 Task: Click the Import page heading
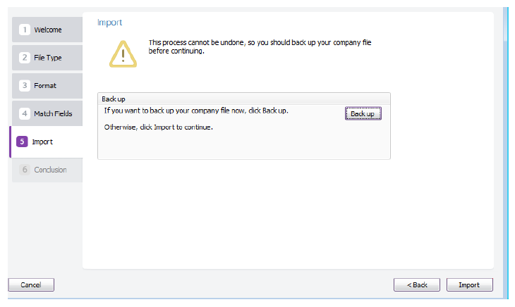[109, 23]
